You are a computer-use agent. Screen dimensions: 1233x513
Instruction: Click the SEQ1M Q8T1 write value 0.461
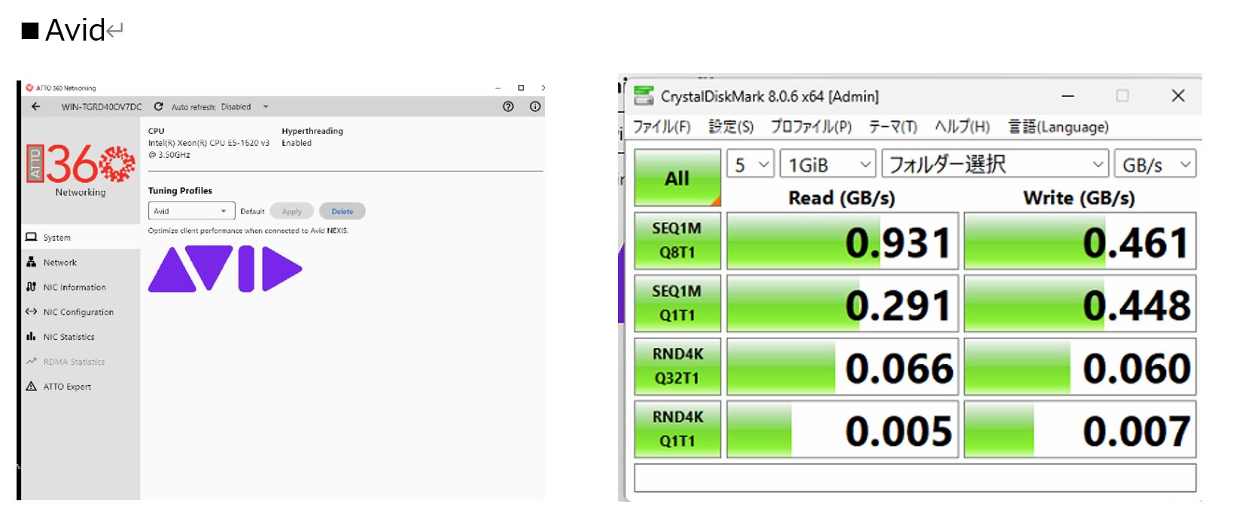(x=1080, y=241)
